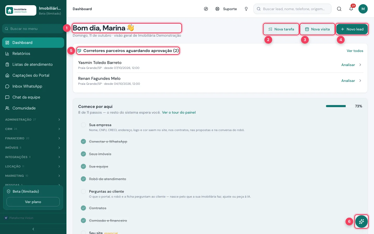Expand the FINANCEIRO menu section
Image resolution: width=374 pixels, height=234 pixels.
tap(33, 138)
